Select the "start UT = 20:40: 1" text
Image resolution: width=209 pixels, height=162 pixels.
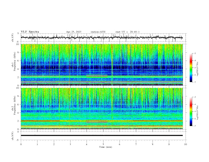(x=127, y=32)
